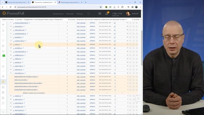Click the scroll-to-top round arrow button
This screenshot has width=204, height=115.
point(138,98)
